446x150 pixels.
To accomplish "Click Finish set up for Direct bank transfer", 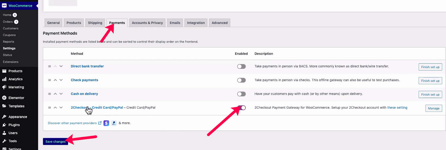I will click(430, 67).
